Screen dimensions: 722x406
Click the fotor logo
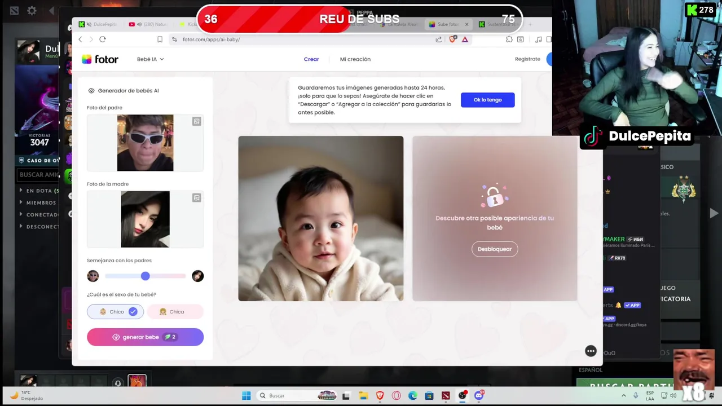coord(100,59)
